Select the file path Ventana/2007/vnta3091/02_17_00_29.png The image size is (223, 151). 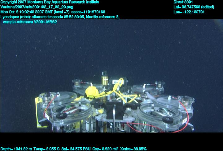37,7
